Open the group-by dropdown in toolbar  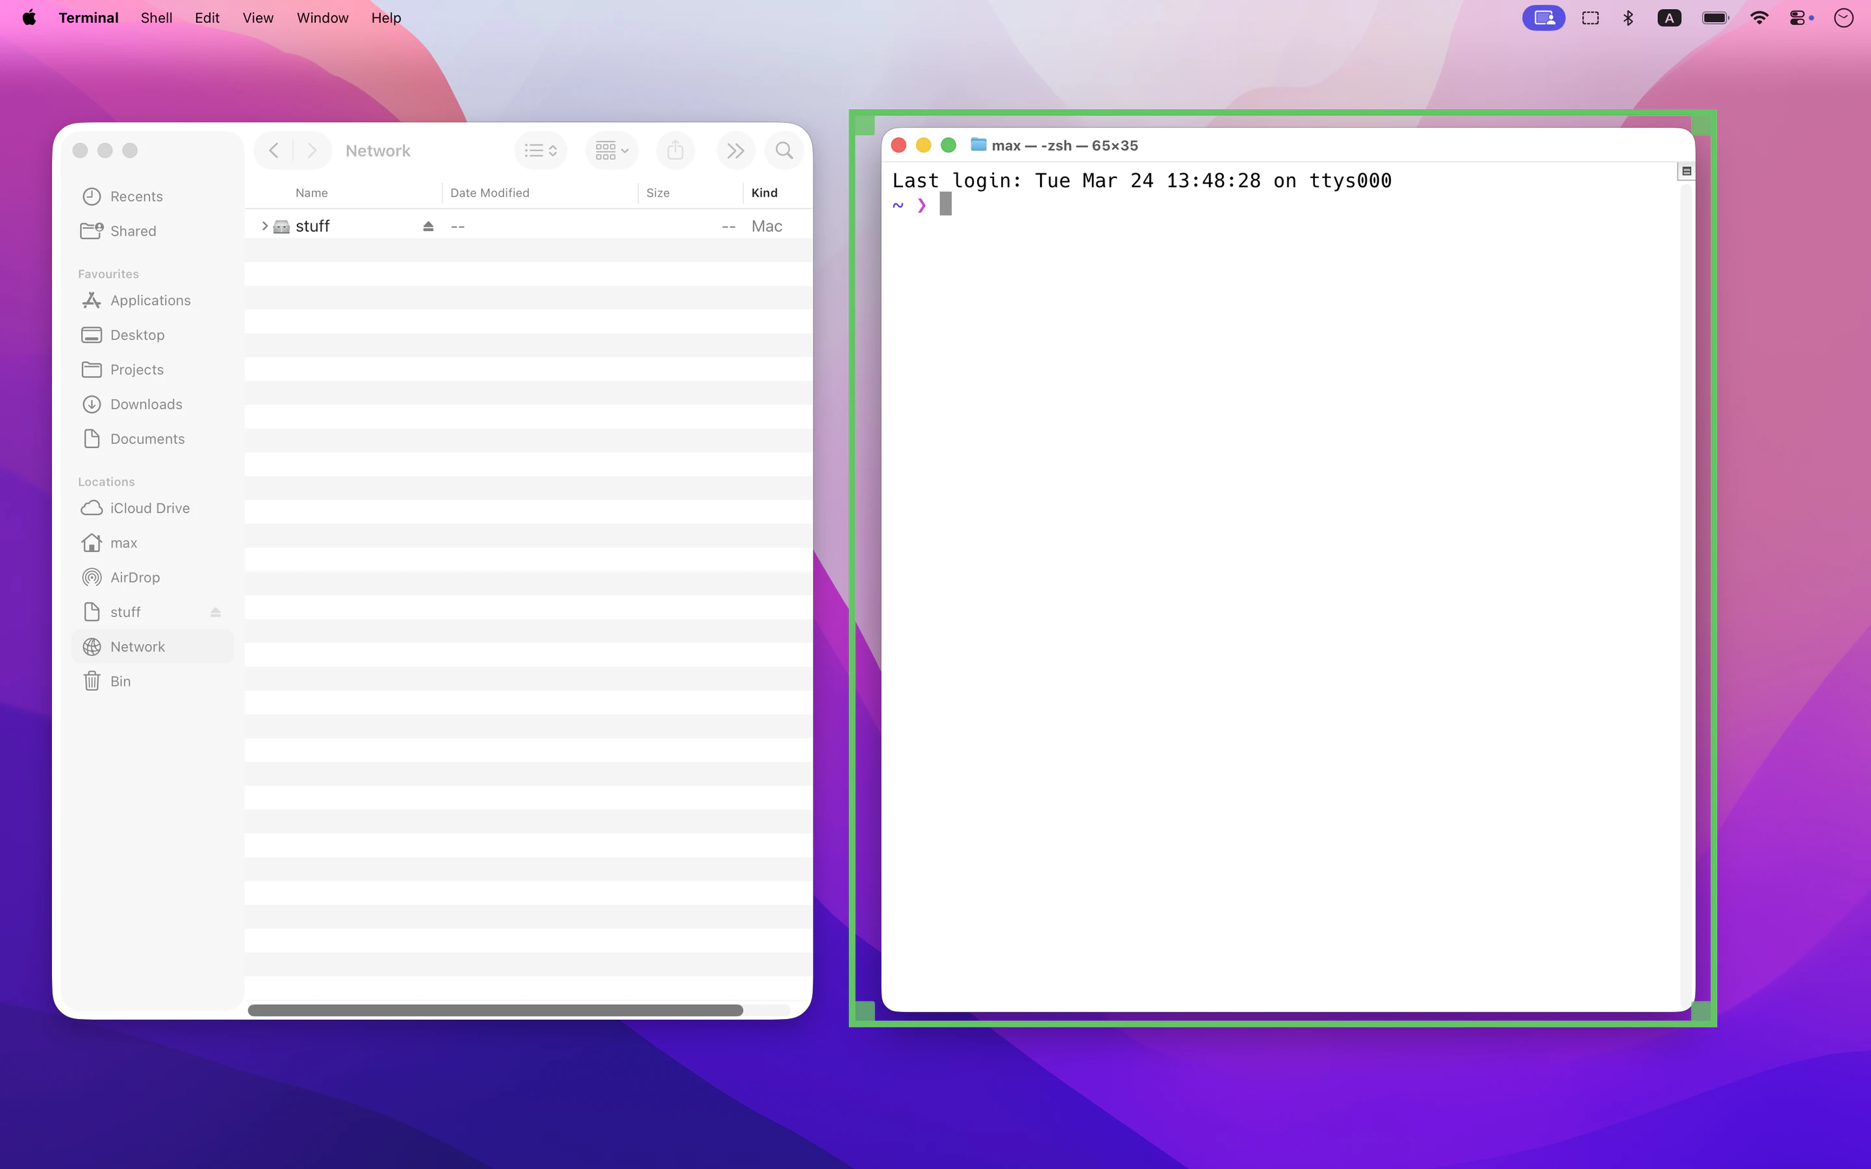[x=611, y=151]
